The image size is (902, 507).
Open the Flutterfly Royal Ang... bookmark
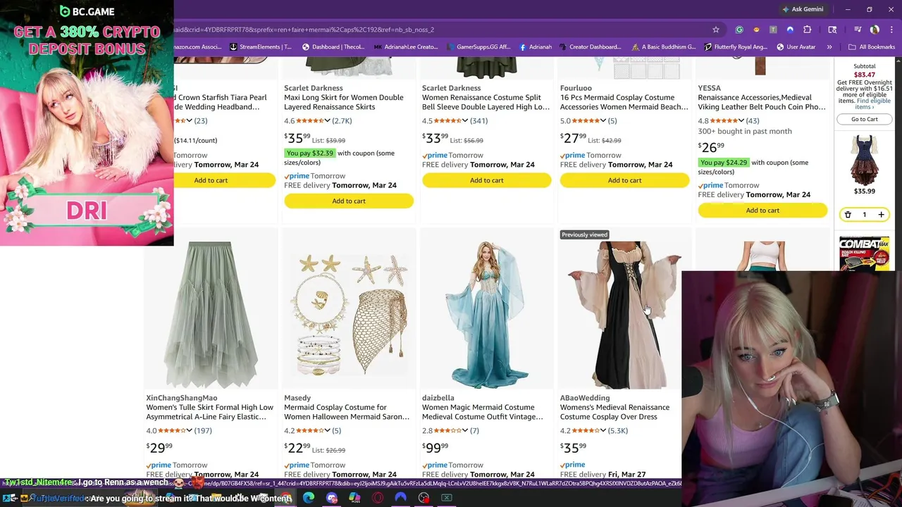(x=736, y=47)
